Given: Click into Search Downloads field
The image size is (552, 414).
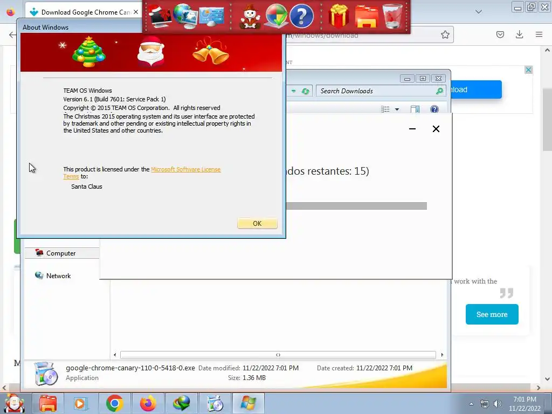Looking at the screenshot, I should [377, 91].
